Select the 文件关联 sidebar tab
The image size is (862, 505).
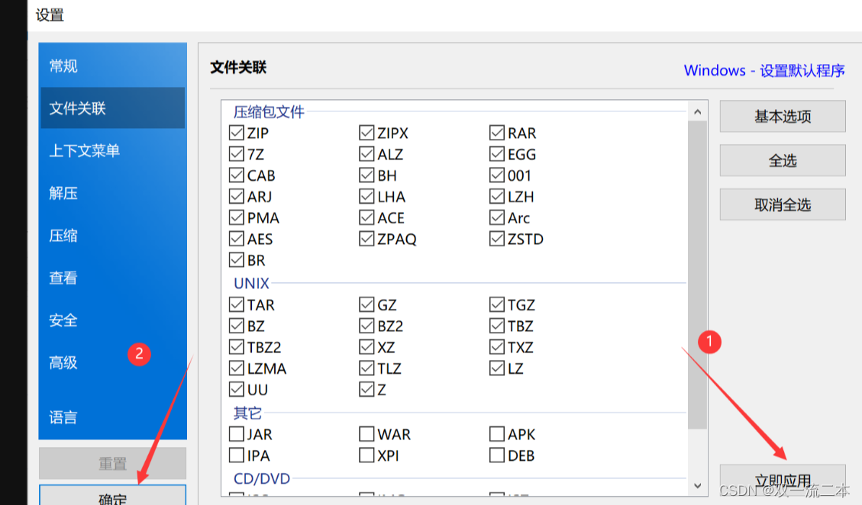point(113,108)
